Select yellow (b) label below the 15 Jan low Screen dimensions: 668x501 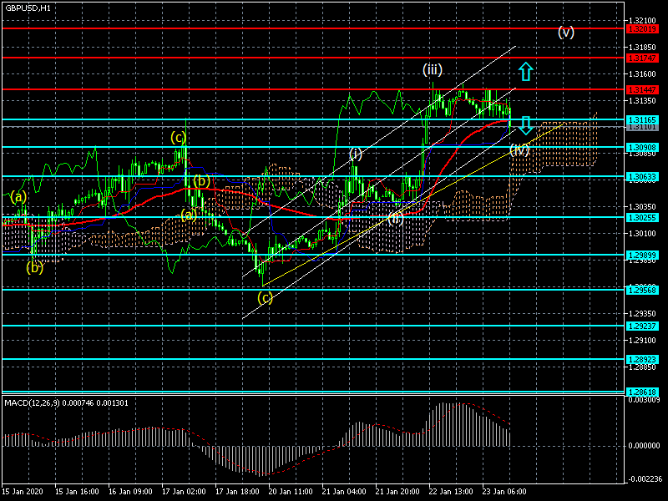34,267
